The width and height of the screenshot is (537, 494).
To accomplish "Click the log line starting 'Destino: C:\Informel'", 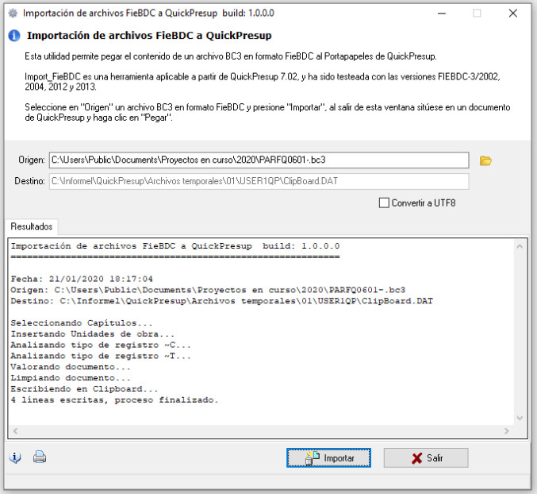I will click(x=221, y=301).
